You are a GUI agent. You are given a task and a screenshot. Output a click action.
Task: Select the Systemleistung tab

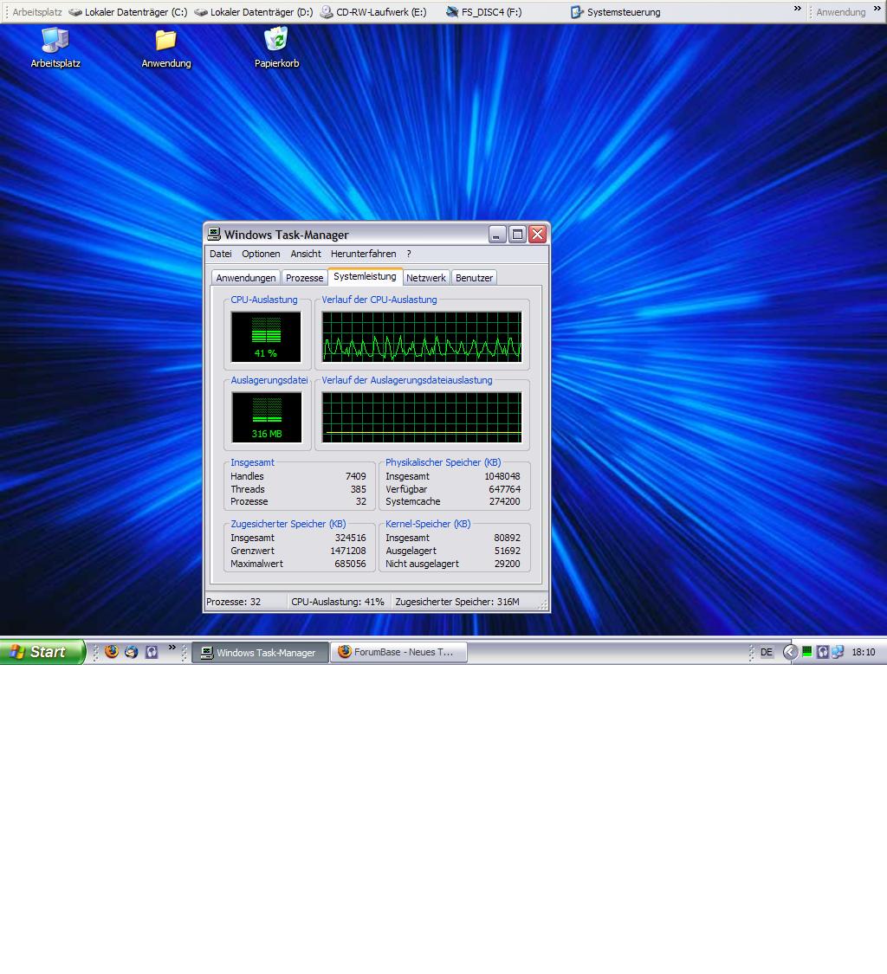point(365,276)
